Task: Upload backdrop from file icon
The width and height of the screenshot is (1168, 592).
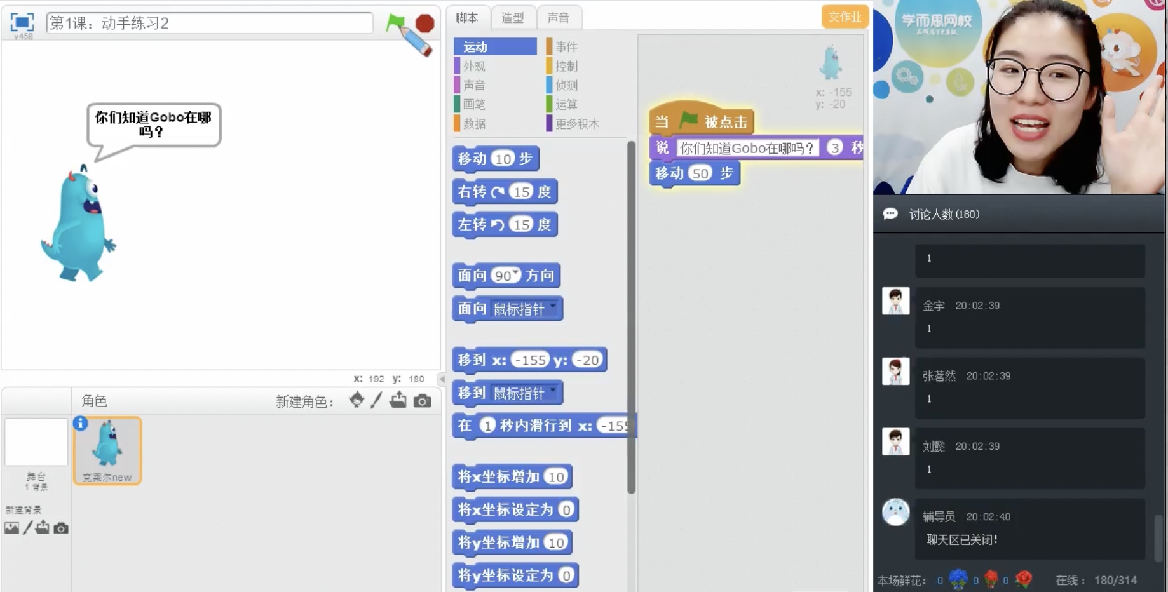Action: pyautogui.click(x=43, y=527)
